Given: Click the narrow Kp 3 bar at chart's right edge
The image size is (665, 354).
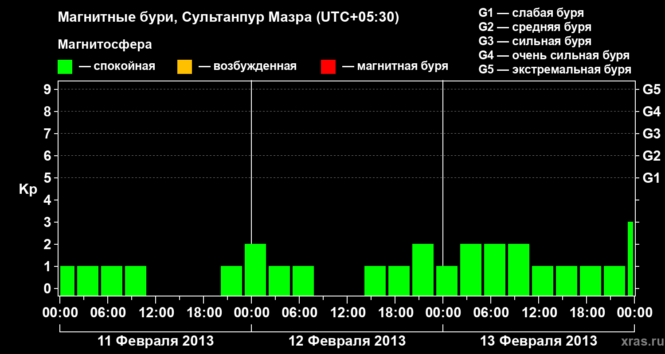Looking at the screenshot, I should pyautogui.click(x=630, y=259).
